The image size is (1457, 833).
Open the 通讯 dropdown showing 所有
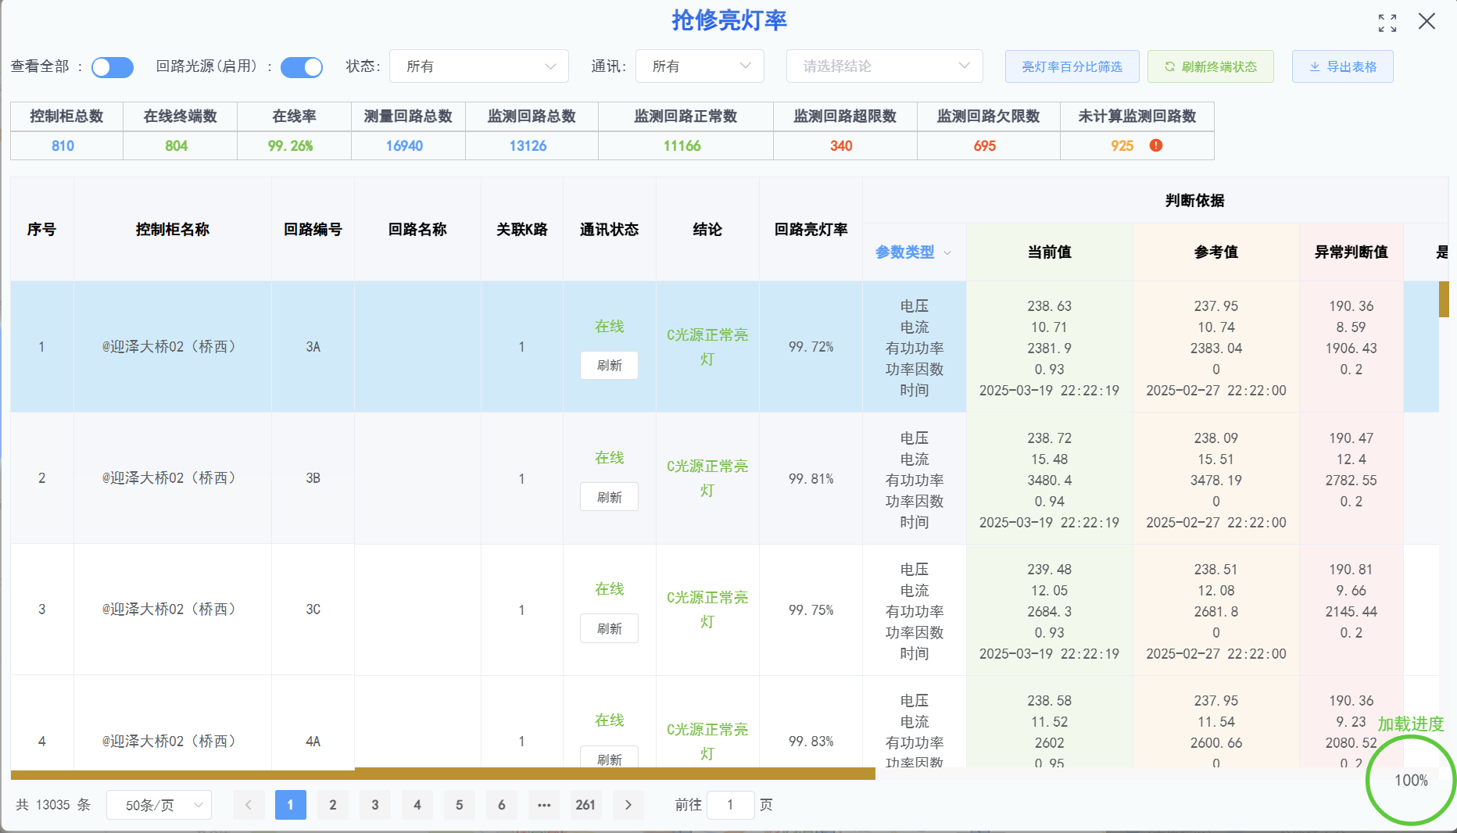[x=700, y=66]
